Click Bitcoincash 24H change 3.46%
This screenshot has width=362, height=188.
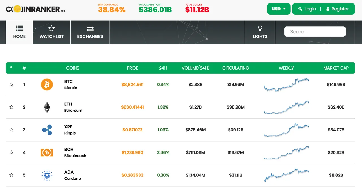pyautogui.click(x=163, y=152)
